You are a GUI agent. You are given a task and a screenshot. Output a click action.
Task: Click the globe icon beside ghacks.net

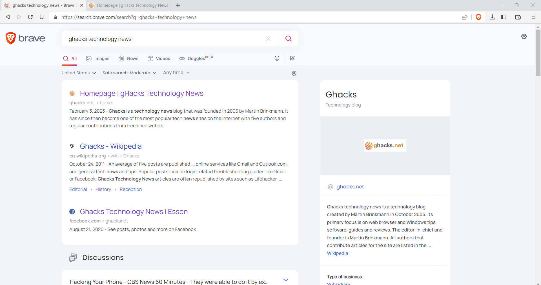(331, 187)
